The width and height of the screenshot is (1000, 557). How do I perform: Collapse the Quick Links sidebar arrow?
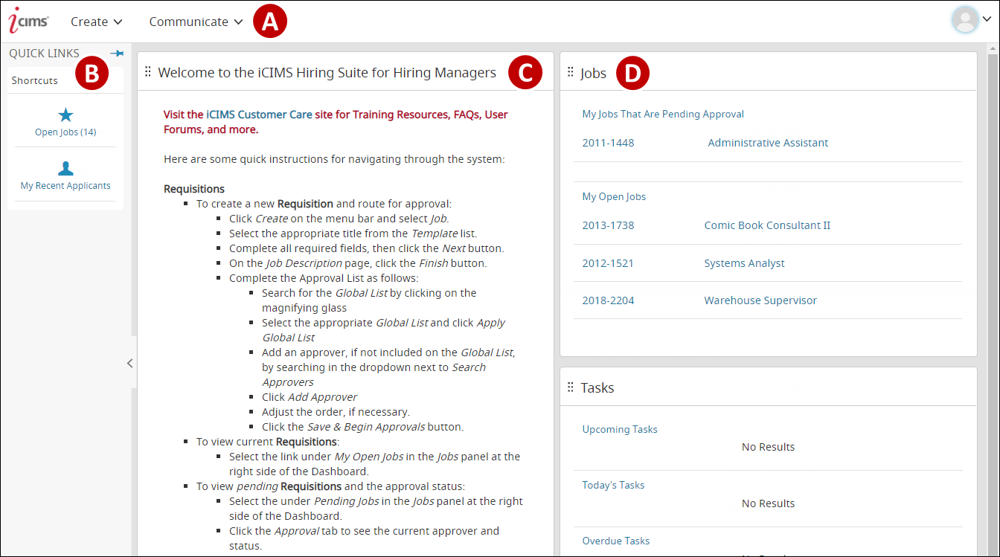click(129, 363)
